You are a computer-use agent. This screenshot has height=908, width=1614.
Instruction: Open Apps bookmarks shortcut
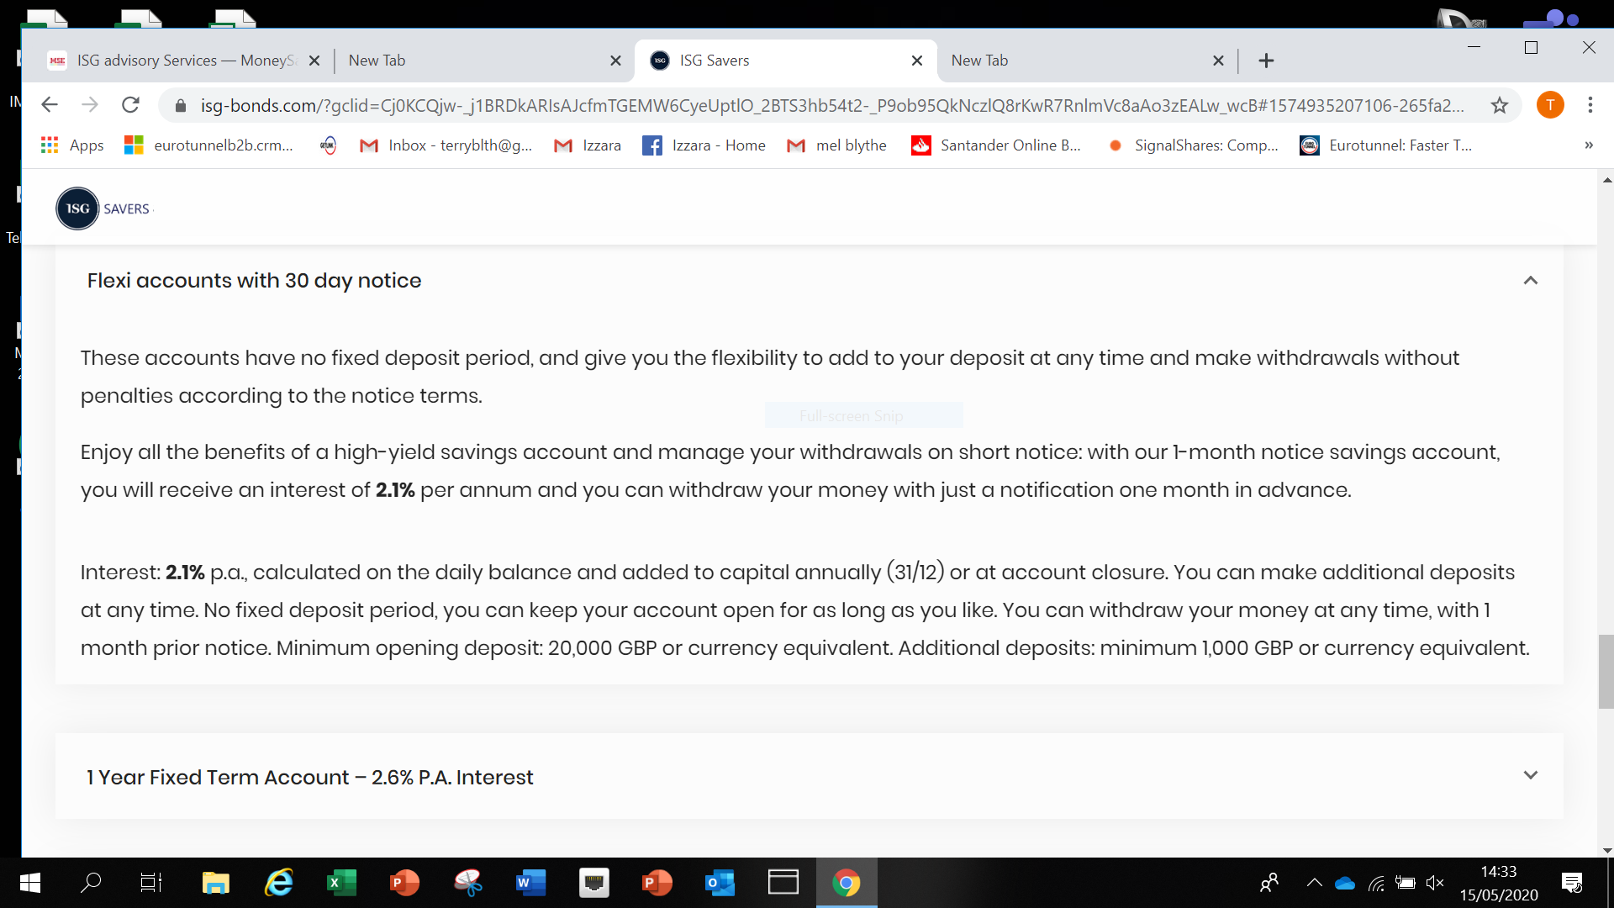[72, 145]
